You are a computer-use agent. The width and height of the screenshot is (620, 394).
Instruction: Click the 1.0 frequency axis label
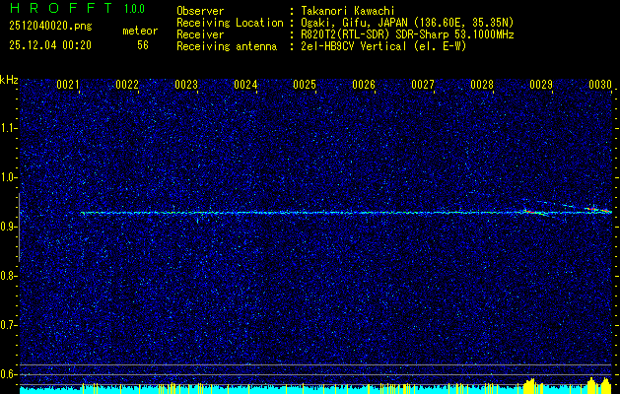tap(8, 177)
